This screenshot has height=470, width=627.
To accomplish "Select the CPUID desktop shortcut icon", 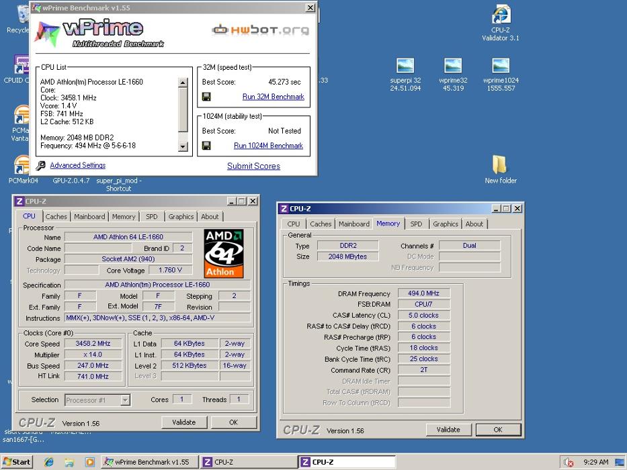I will click(x=22, y=64).
